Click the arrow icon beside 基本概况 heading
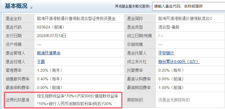 pyautogui.click(x=31, y=8)
